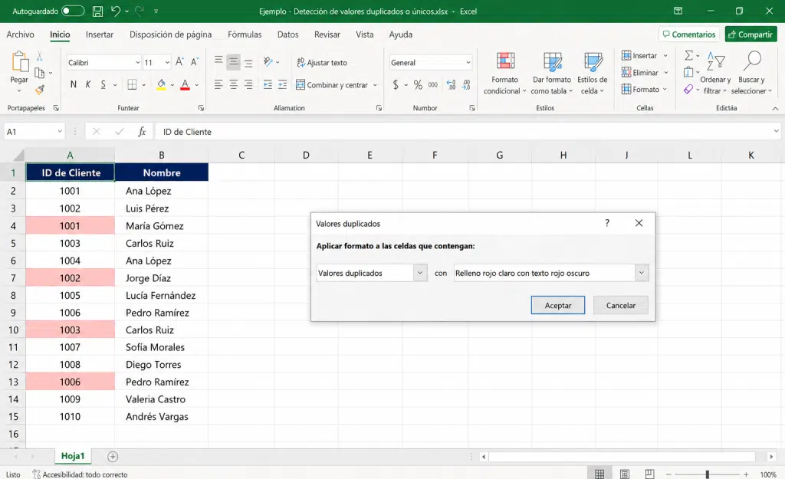This screenshot has width=785, height=479.
Task: Open Estilos de celda gallery
Action: coord(593,73)
